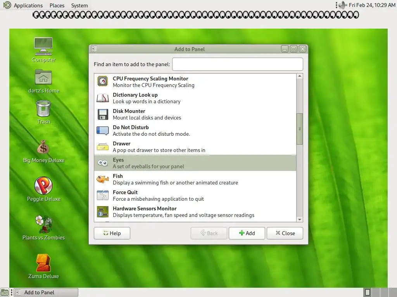Open the System menu
The width and height of the screenshot is (397, 297).
pyautogui.click(x=79, y=5)
